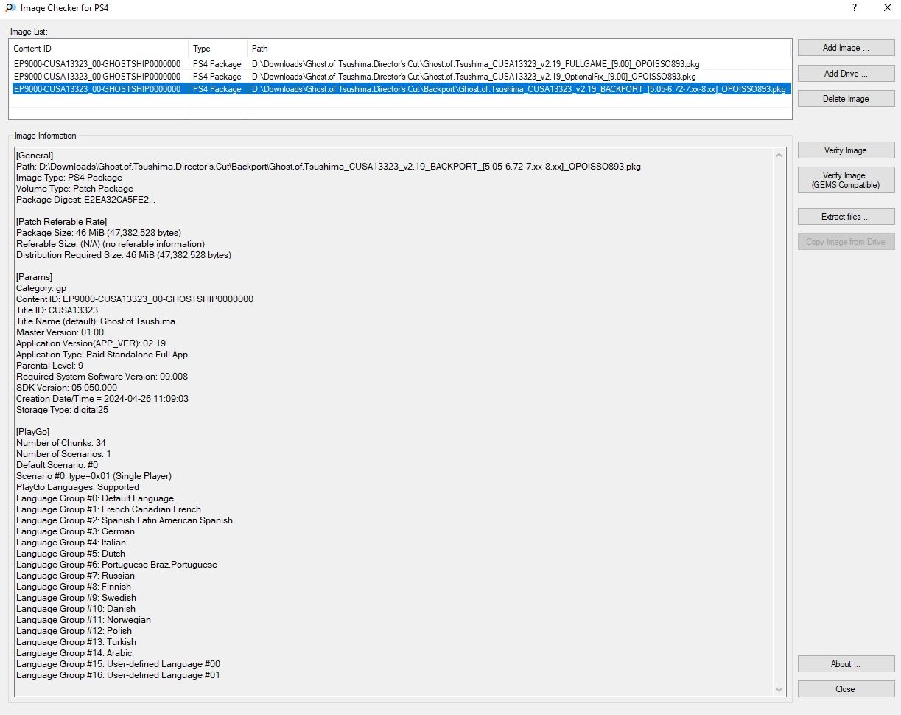
Task: Click the SDK Version: 05.050.000 line
Action: (66, 388)
